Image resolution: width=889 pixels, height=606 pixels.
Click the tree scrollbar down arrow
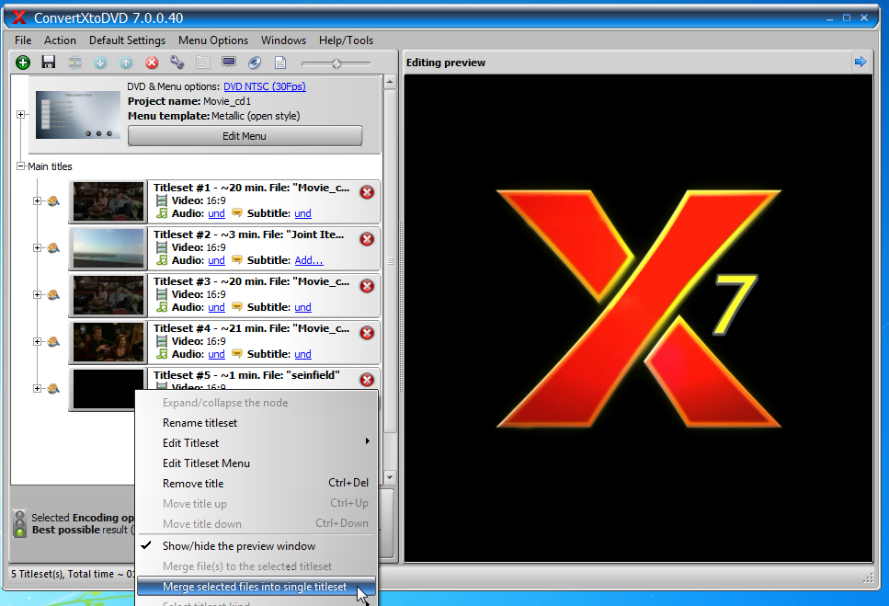coord(390,477)
